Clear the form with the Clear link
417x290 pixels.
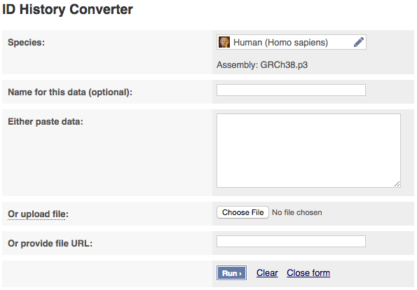267,273
